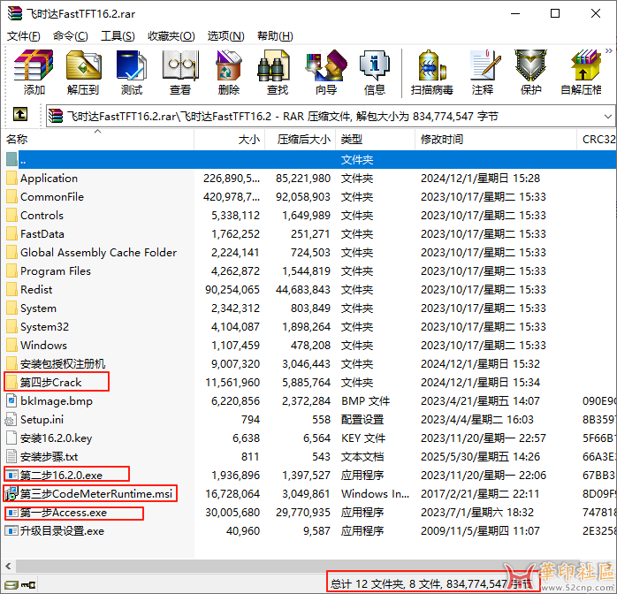Click the 85,221,980 packed size of Application
This screenshot has width=617, height=594.
[303, 179]
